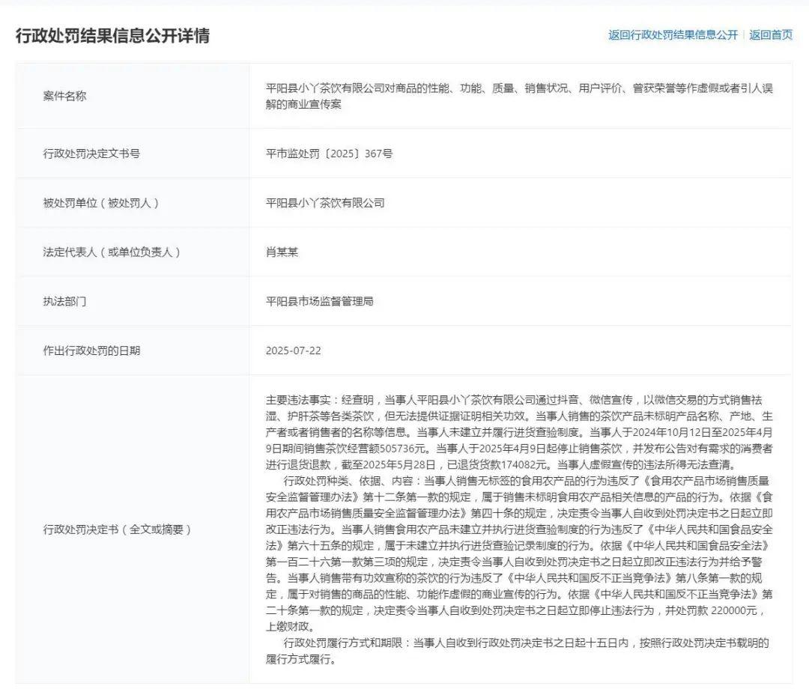Select the 案件名称 row label
The height and width of the screenshot is (689, 809).
click(x=64, y=96)
